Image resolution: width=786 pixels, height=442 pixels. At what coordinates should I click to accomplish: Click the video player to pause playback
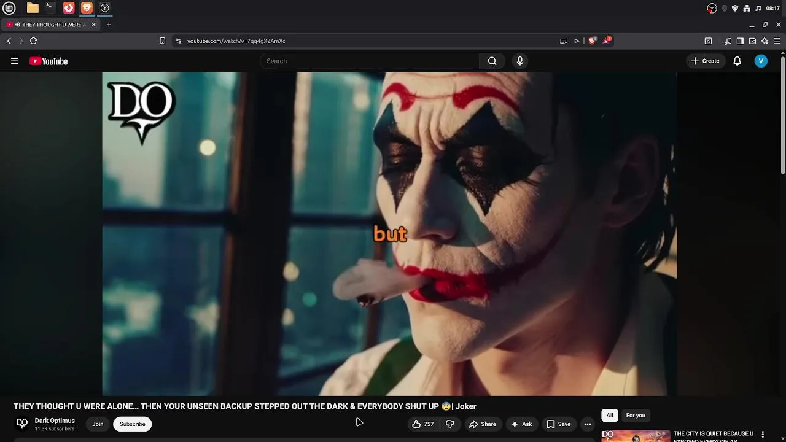(x=389, y=234)
